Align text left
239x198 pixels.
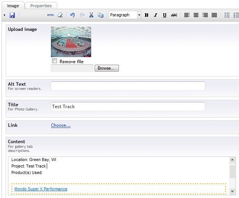click(x=187, y=15)
